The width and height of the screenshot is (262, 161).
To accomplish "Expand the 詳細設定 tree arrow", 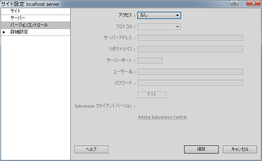I will 4,32.
